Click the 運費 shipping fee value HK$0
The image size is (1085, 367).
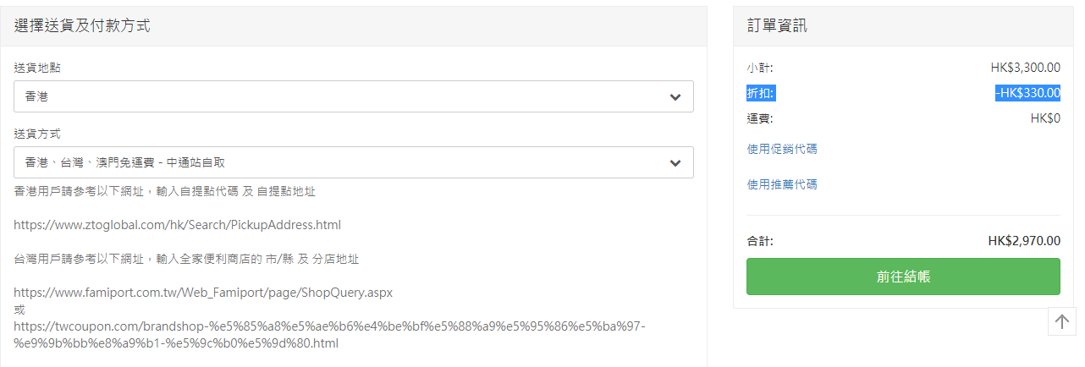[1045, 118]
